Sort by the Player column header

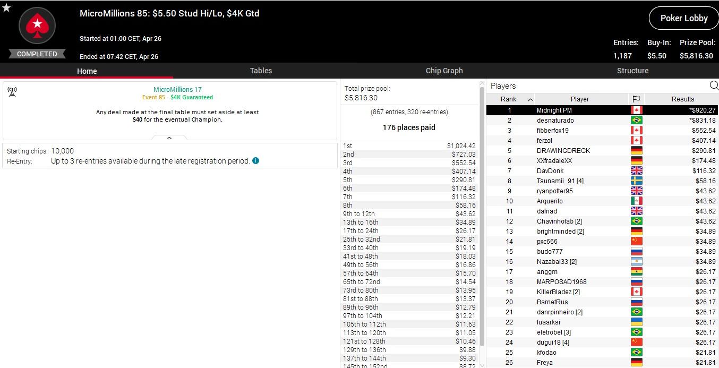[579, 99]
